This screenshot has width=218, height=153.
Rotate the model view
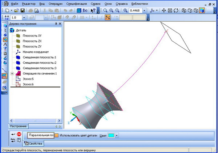pyautogui.click(x=176, y=10)
